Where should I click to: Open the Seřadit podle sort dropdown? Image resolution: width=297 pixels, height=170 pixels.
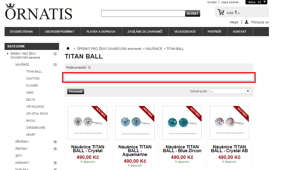[x=230, y=91]
